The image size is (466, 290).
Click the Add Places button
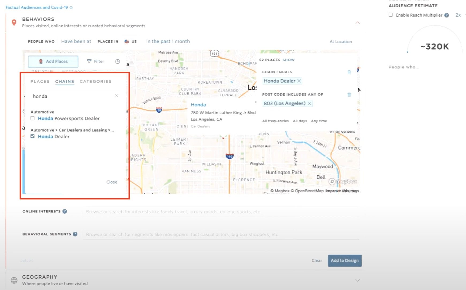pos(53,62)
